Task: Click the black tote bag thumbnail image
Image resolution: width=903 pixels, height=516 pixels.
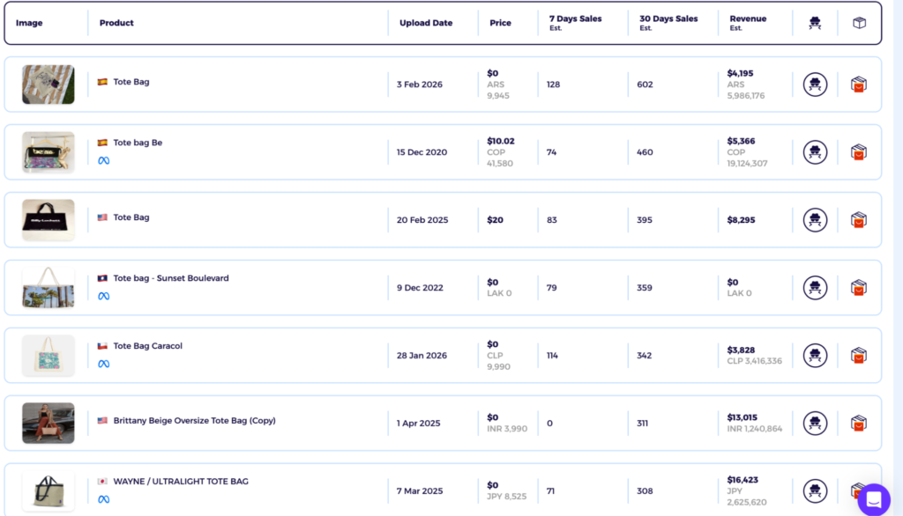Action: click(49, 220)
